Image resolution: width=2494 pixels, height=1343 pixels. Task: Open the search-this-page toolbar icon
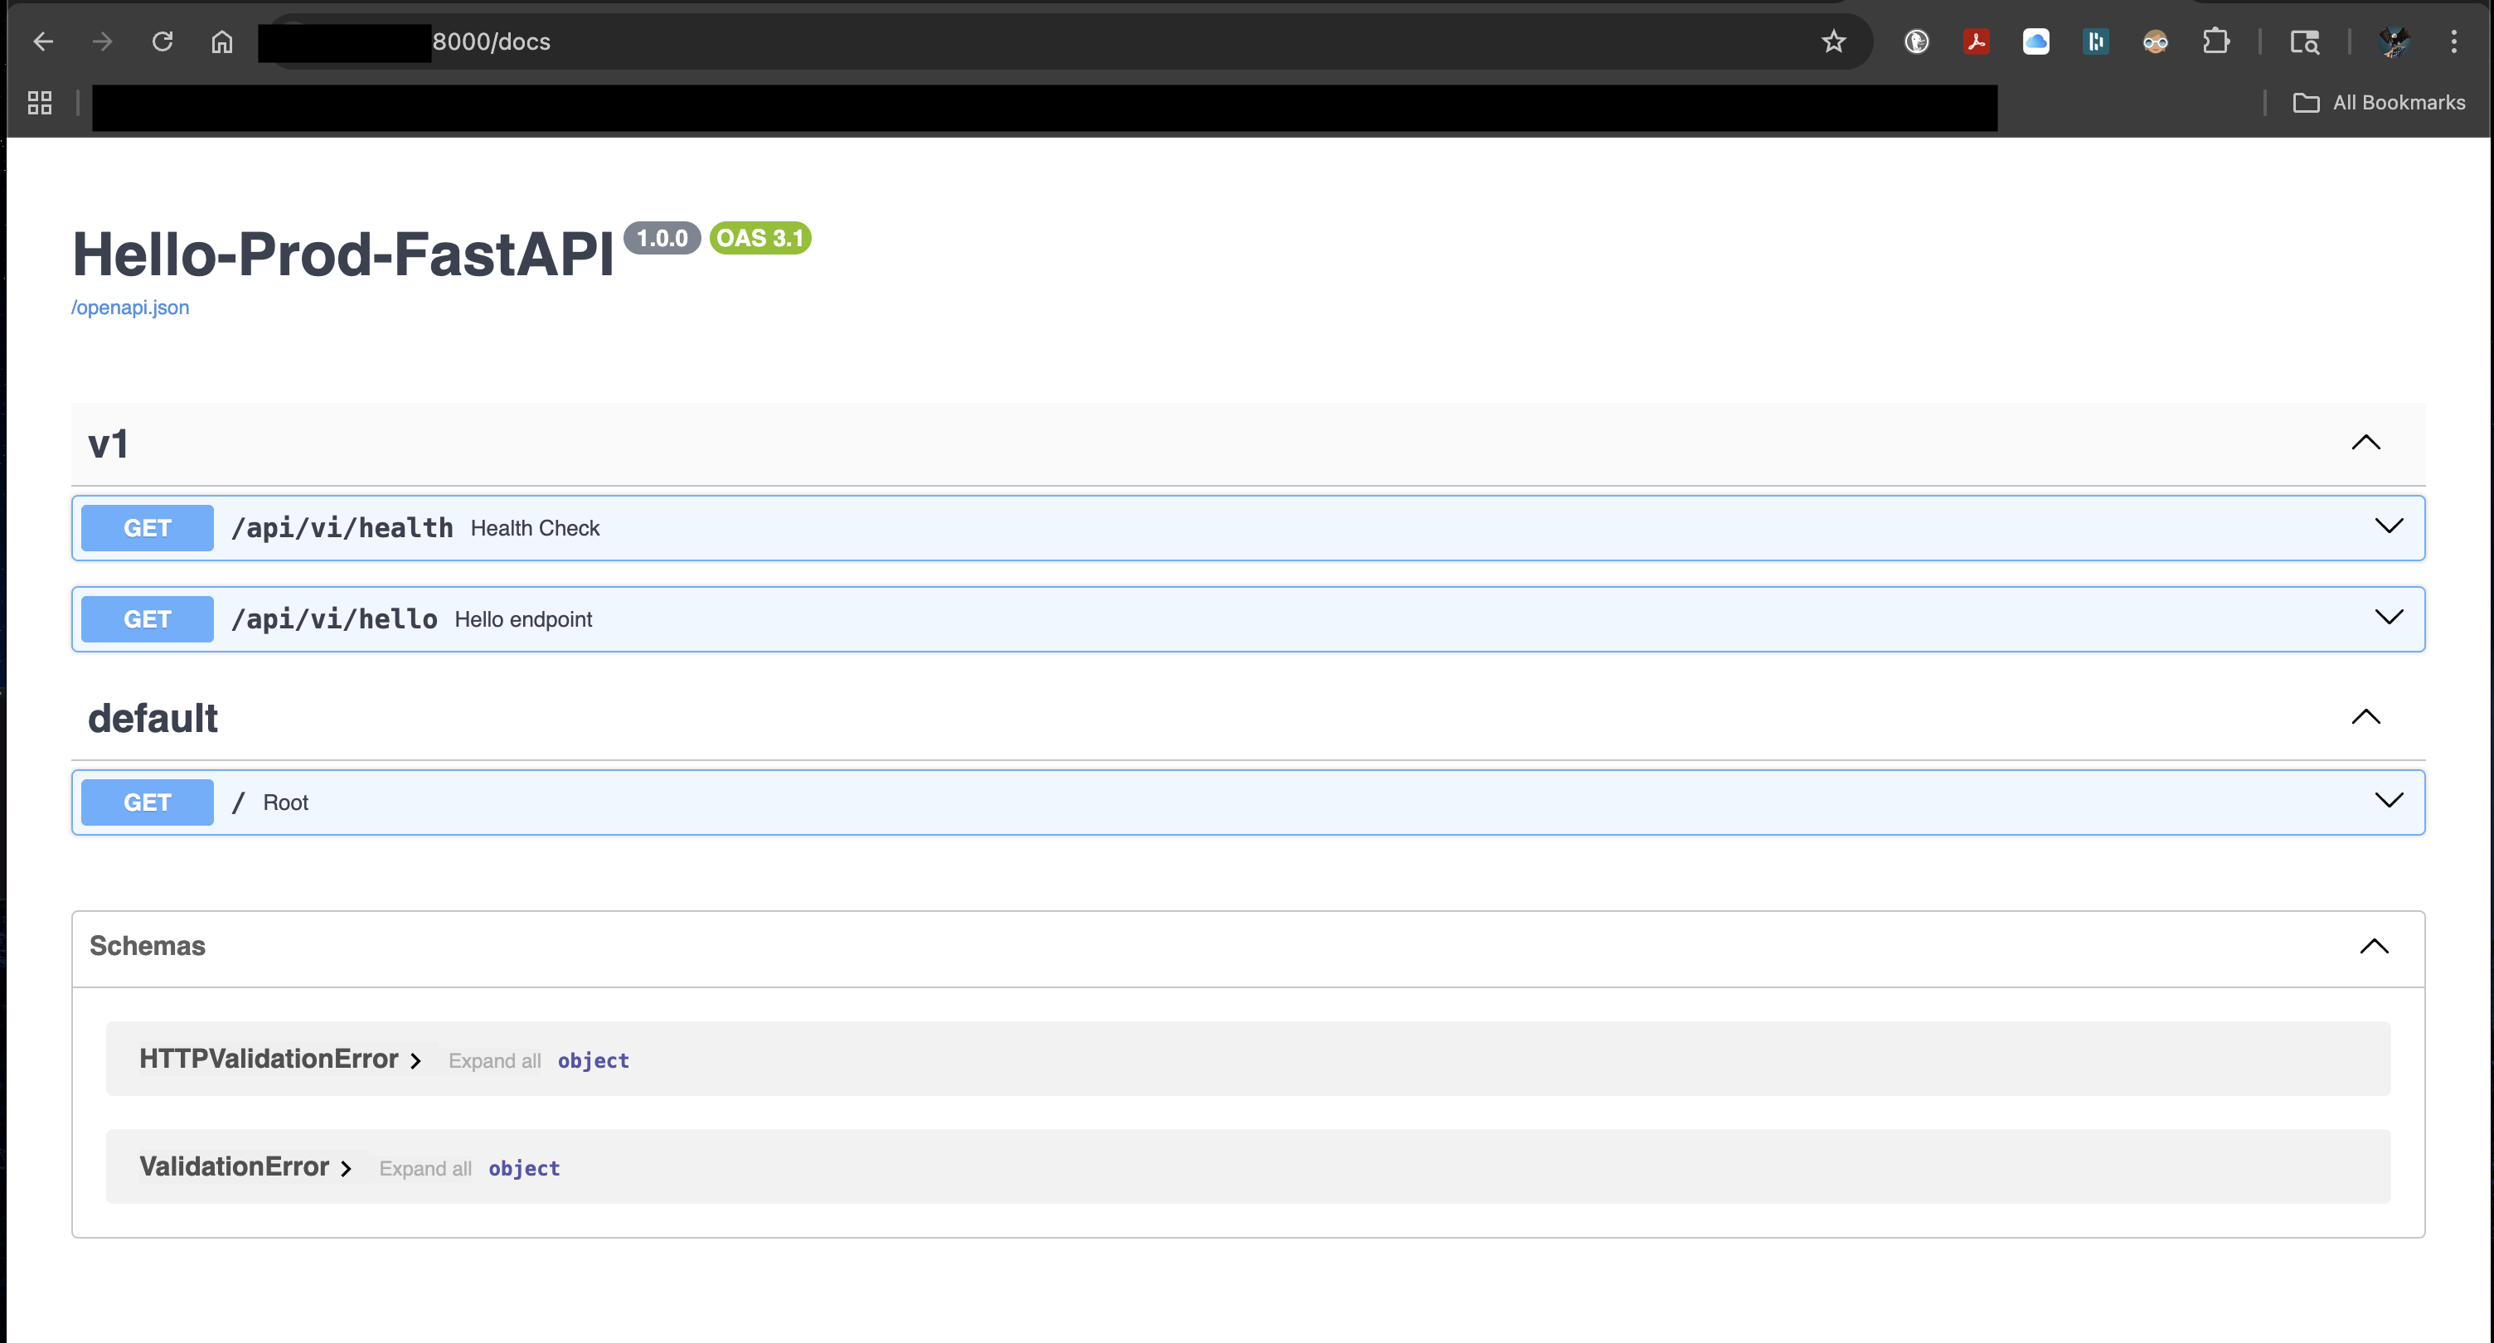click(x=2304, y=41)
